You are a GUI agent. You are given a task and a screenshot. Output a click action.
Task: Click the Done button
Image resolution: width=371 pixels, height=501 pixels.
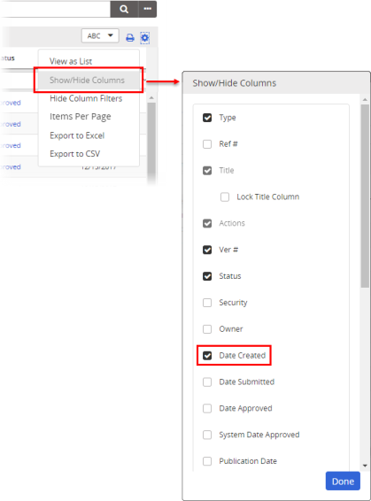click(343, 482)
